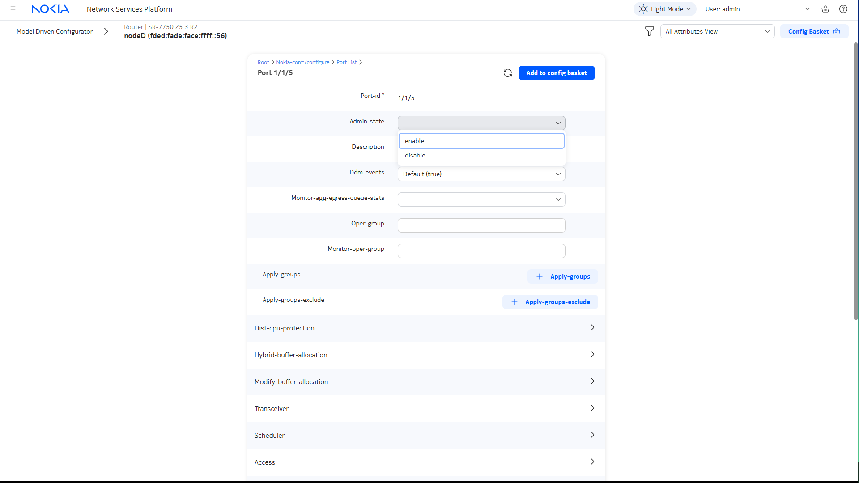Screen dimensions: 859x483
Task: Click the plus Apply-groups-exclude button
Action: coord(550,302)
